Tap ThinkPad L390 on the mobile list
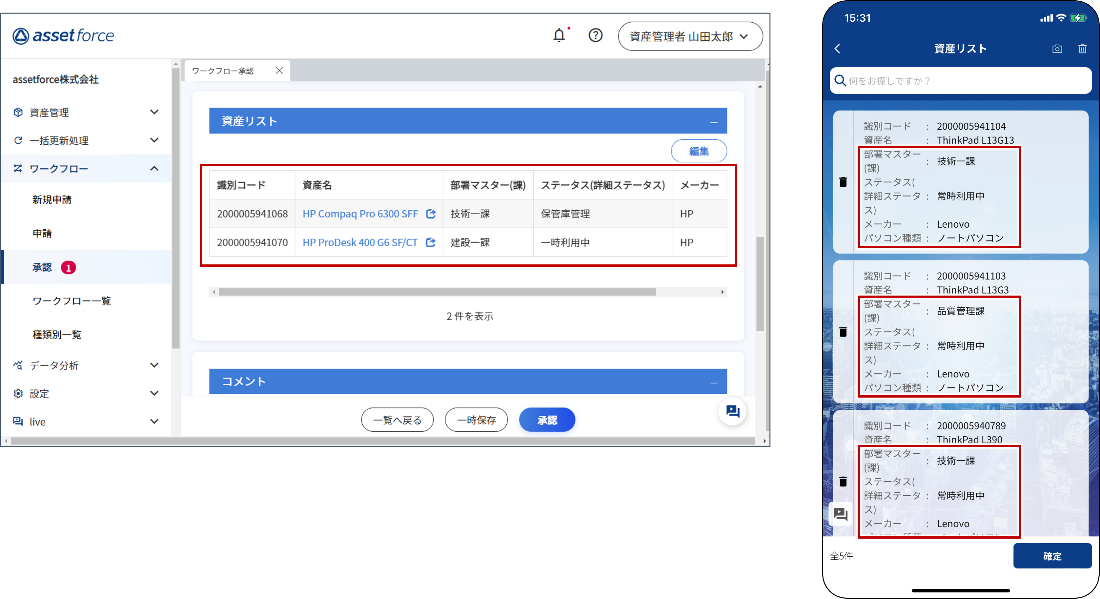Screen dimensions: 1100x599 969,439
